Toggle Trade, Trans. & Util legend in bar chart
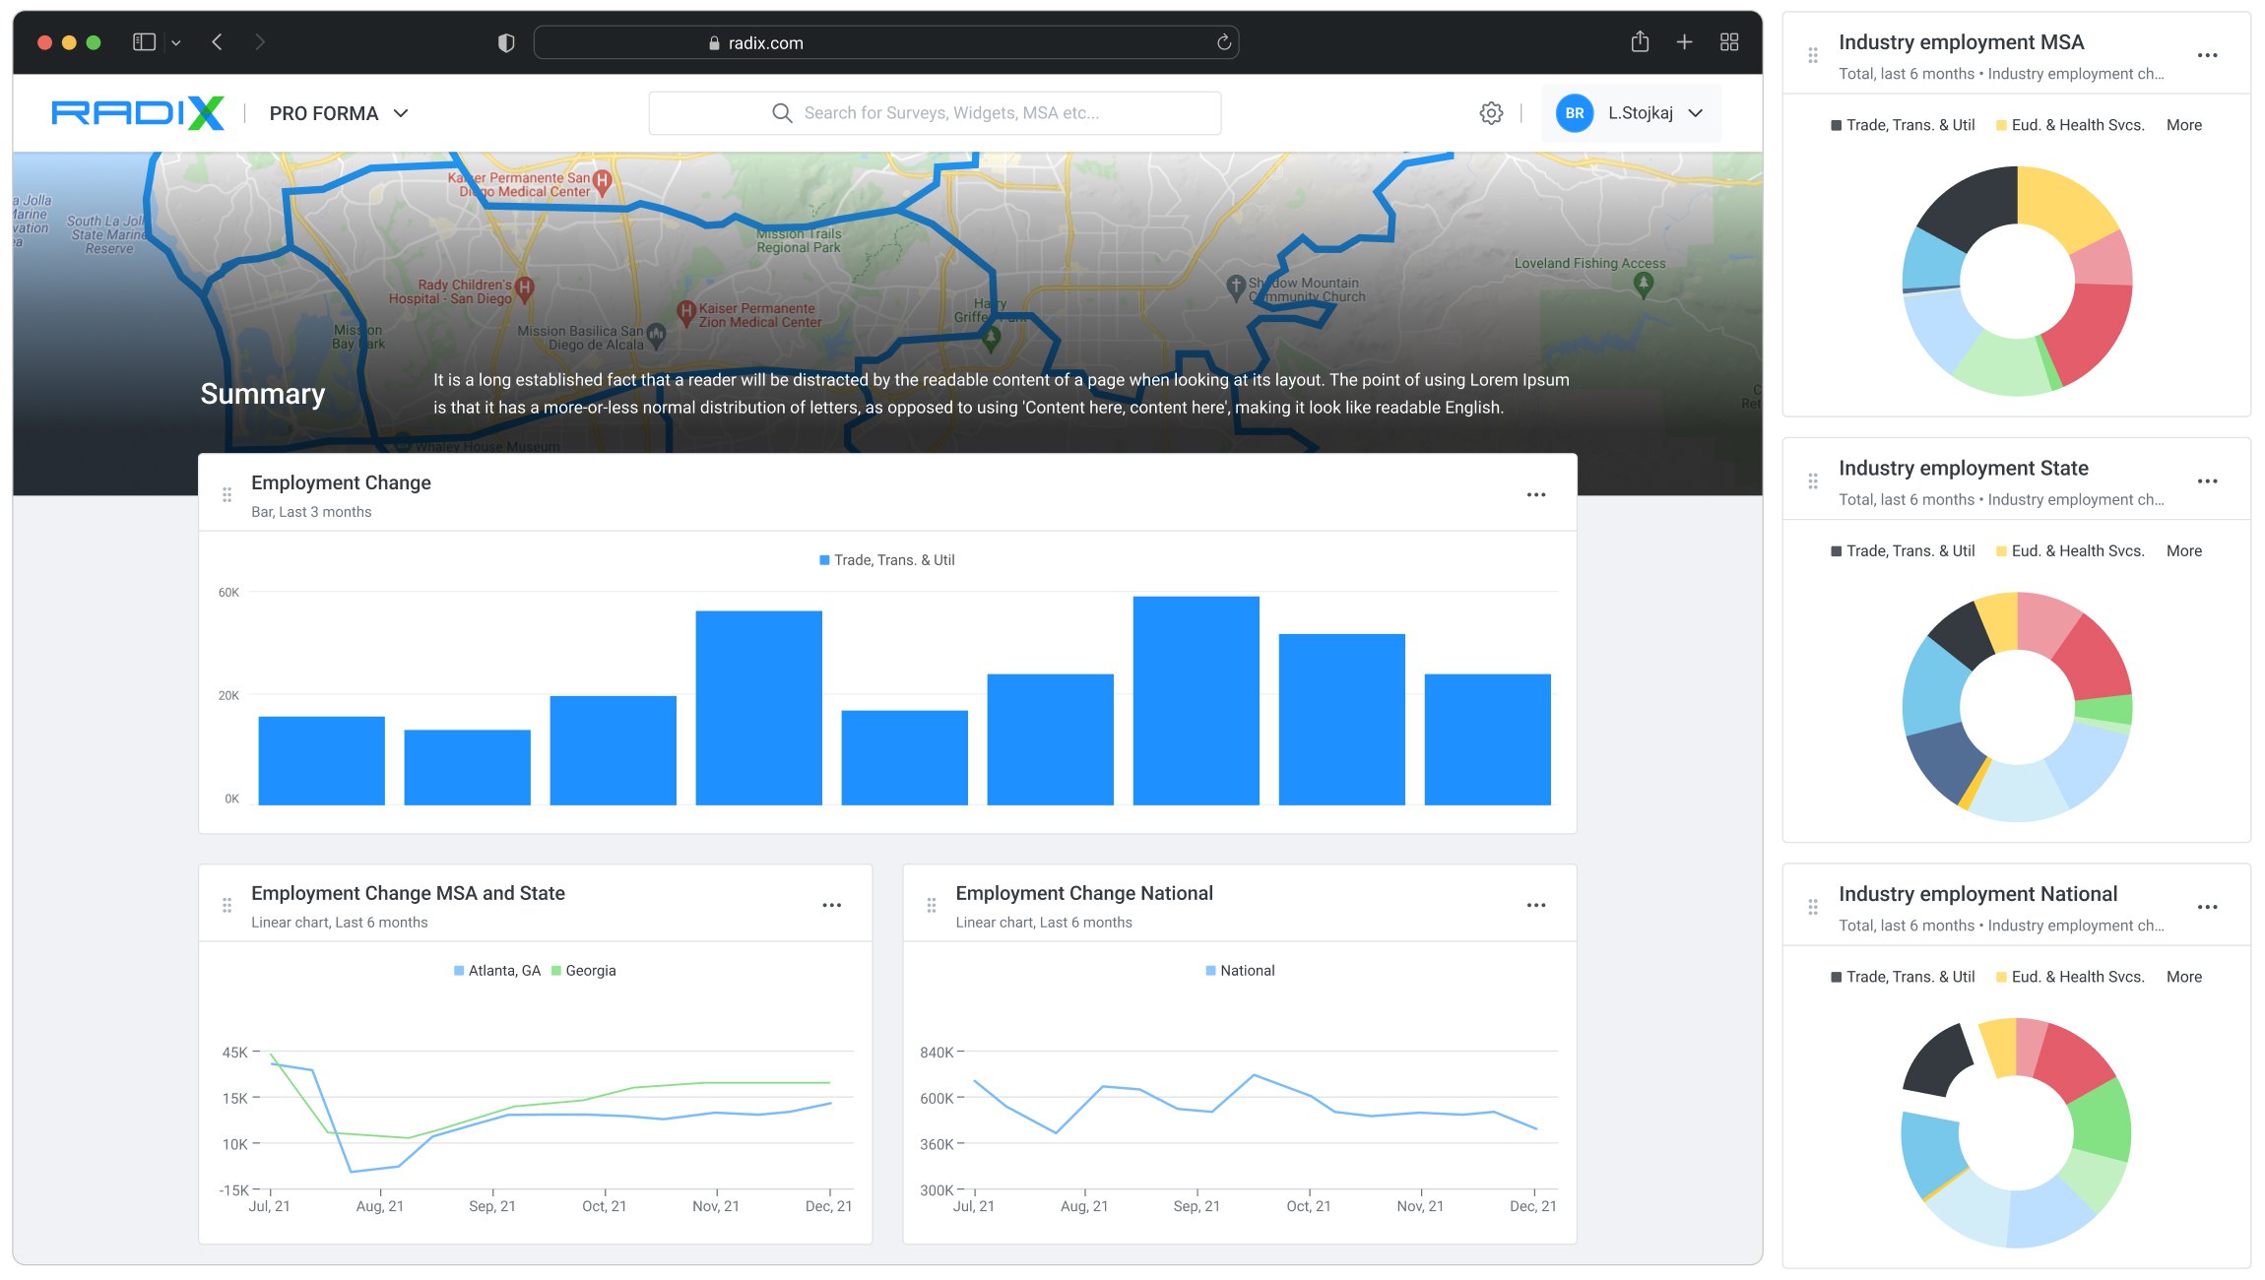Image resolution: width=2265 pixels, height=1280 pixels. 887,560
